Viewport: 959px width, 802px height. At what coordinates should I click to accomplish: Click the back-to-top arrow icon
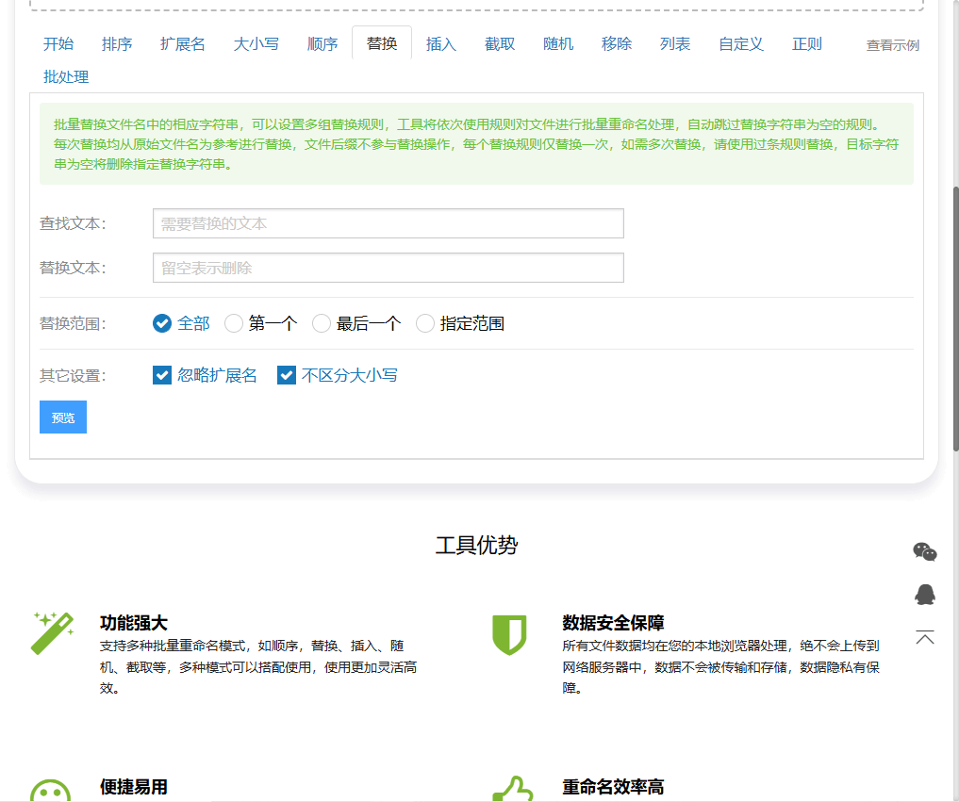[x=925, y=637]
